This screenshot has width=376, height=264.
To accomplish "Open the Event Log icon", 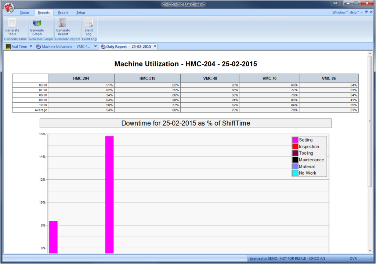I will tap(88, 23).
